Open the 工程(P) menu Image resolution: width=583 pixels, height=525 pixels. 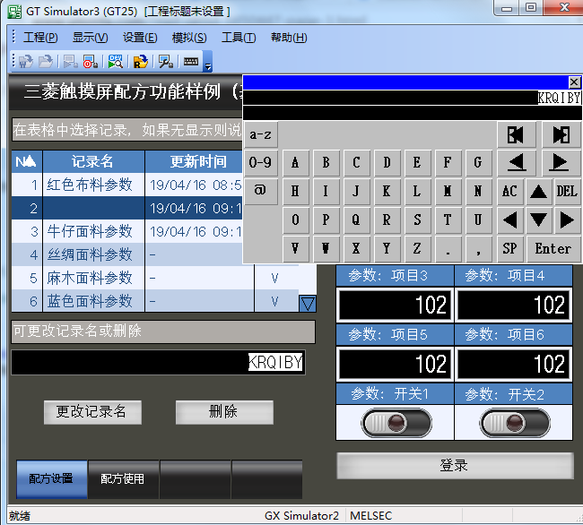40,38
